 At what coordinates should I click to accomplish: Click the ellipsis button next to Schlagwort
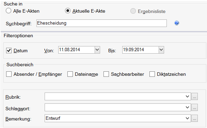195,108
